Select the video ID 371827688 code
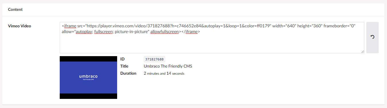387x108 pixels. pos(154,59)
